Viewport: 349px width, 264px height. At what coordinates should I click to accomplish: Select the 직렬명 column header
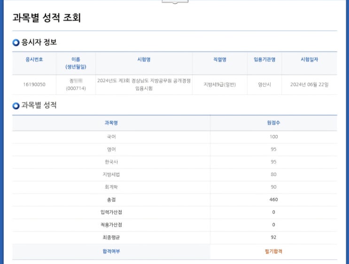(219, 60)
